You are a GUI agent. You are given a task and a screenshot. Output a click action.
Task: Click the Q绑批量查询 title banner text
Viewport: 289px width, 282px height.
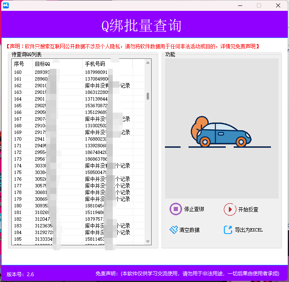141,25
